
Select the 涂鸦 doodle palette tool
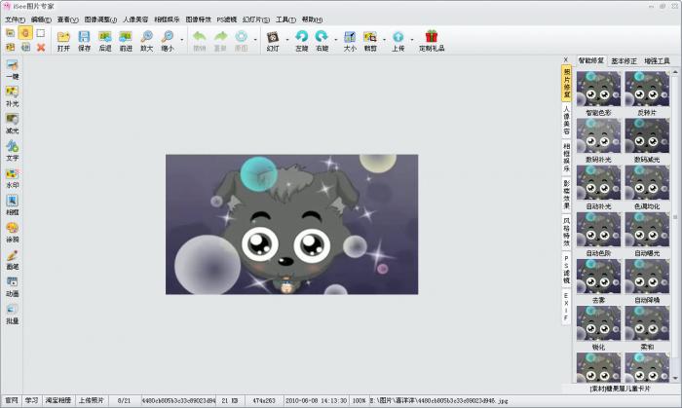12,233
